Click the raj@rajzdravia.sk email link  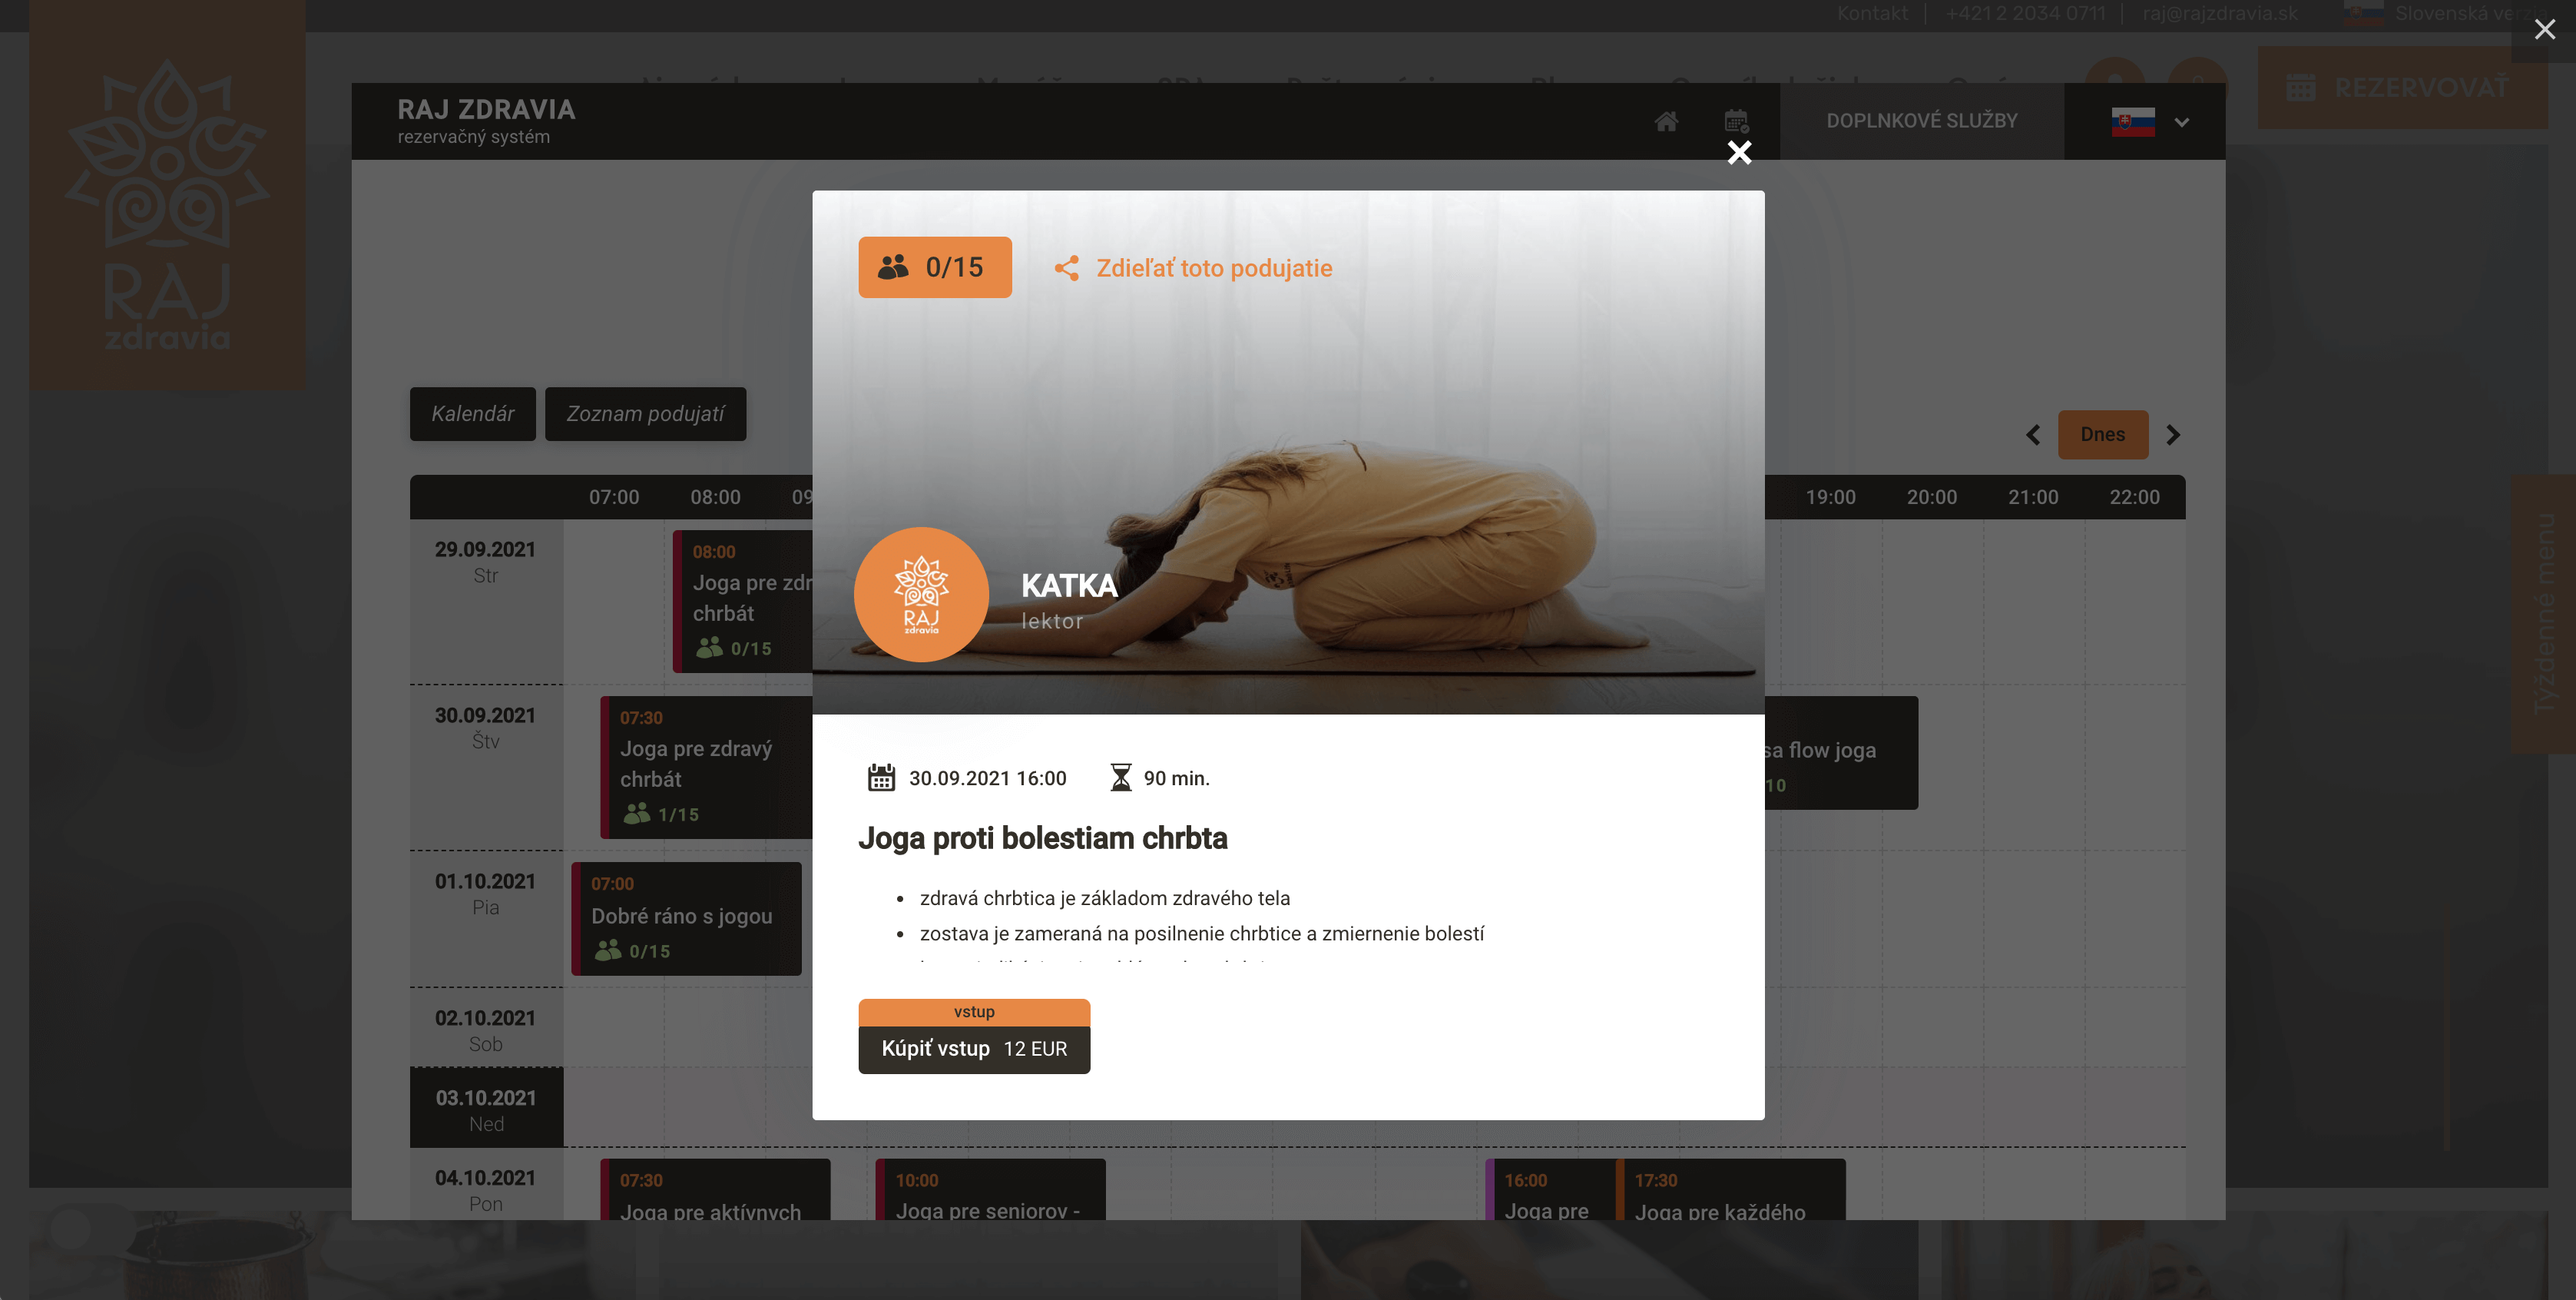[x=2220, y=13]
